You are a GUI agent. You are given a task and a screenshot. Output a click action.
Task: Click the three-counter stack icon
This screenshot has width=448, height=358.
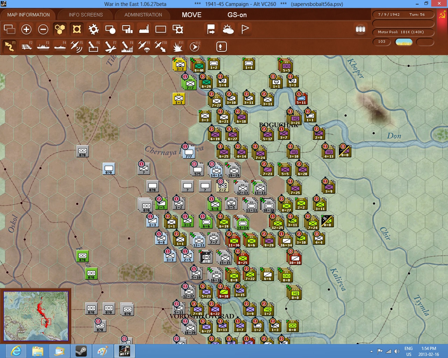click(x=360, y=29)
